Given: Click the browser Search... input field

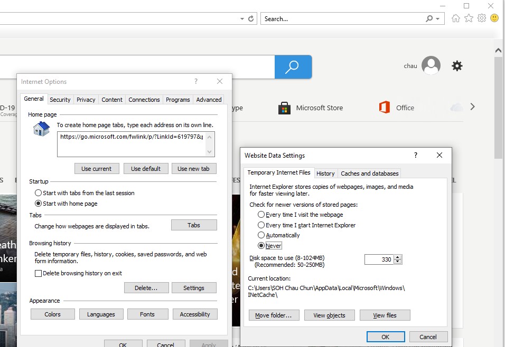Looking at the screenshot, I should (x=343, y=18).
